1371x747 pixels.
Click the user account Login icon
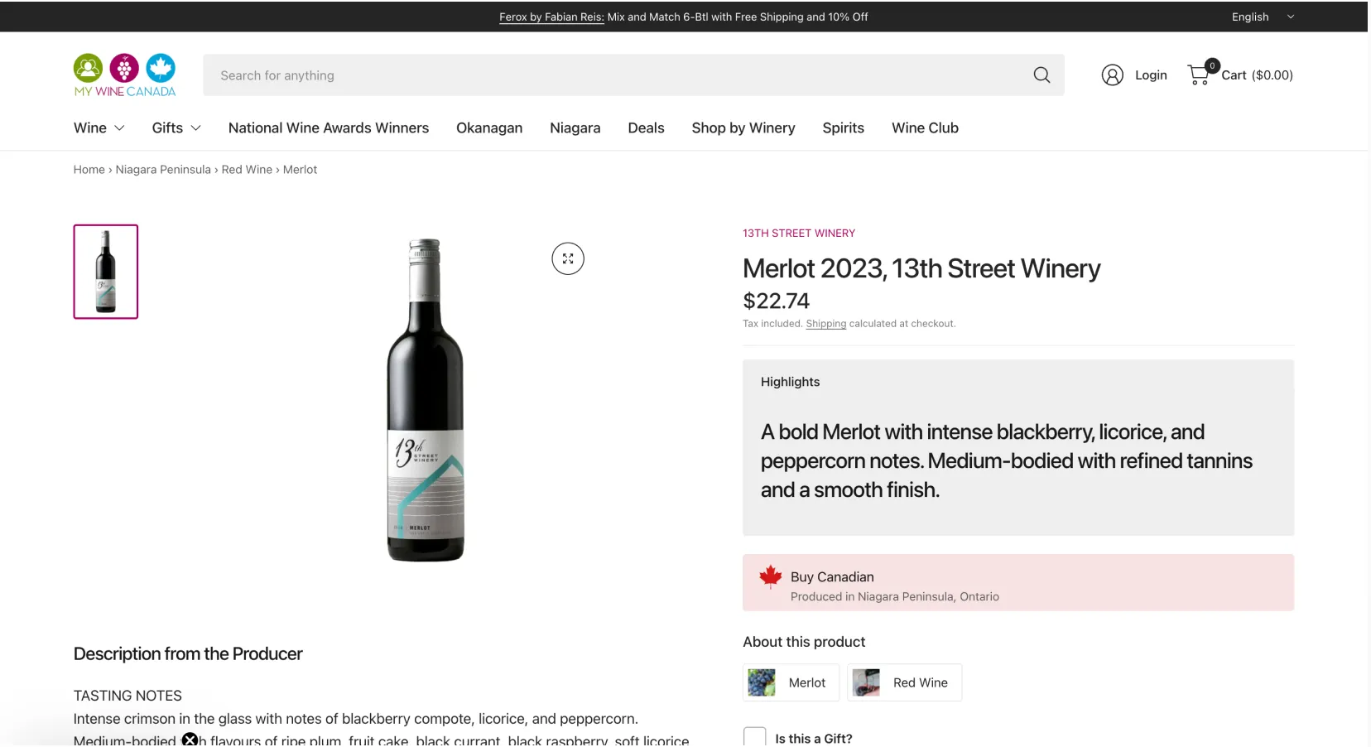pyautogui.click(x=1112, y=75)
